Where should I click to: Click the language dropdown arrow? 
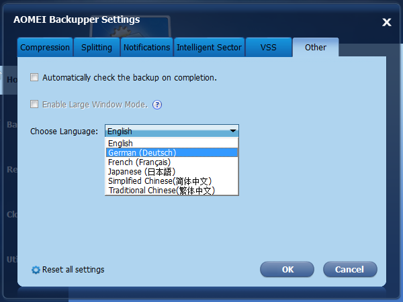pyautogui.click(x=233, y=131)
